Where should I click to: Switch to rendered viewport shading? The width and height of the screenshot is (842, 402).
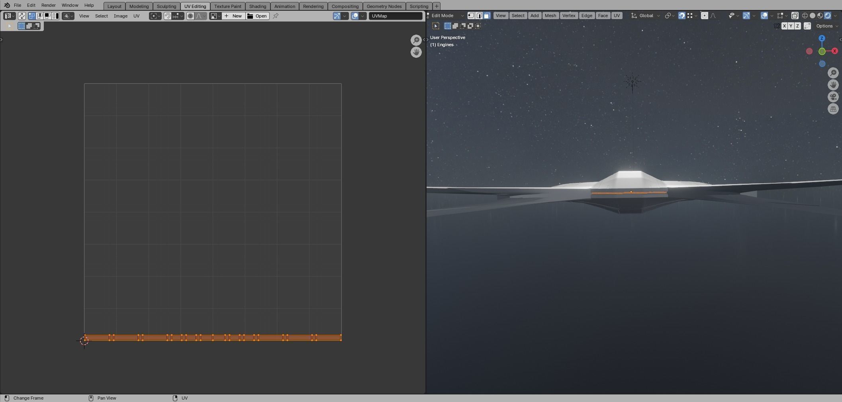pos(828,16)
